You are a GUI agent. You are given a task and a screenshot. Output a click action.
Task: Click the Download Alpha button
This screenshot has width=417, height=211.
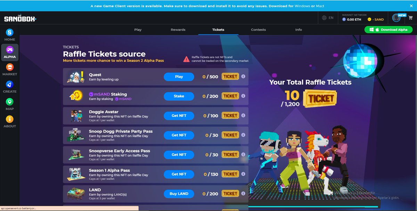pos(389,29)
